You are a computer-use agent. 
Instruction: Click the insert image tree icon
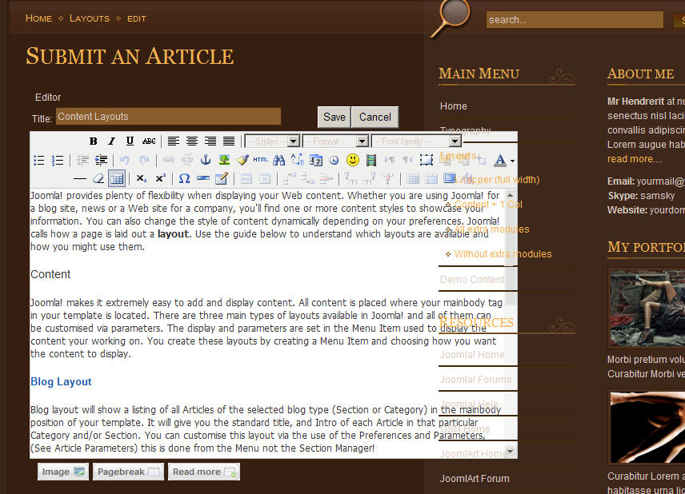[x=225, y=160]
